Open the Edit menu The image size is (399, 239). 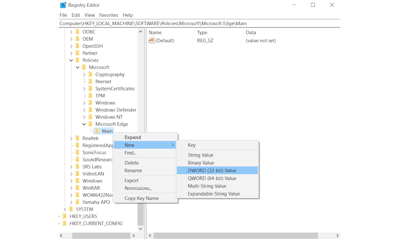pos(75,15)
